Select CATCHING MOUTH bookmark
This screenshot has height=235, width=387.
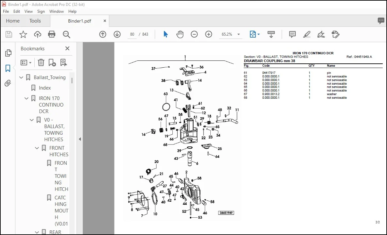click(61, 210)
